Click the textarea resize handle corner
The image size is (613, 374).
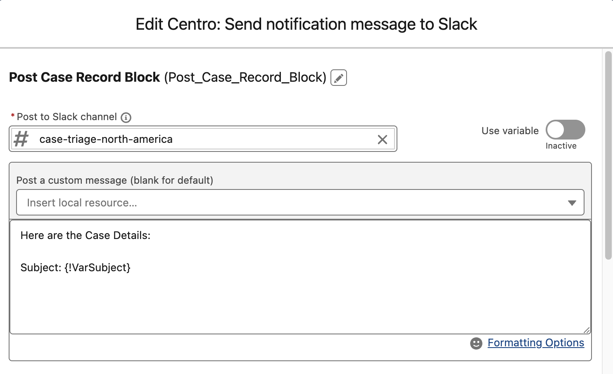tap(587, 330)
